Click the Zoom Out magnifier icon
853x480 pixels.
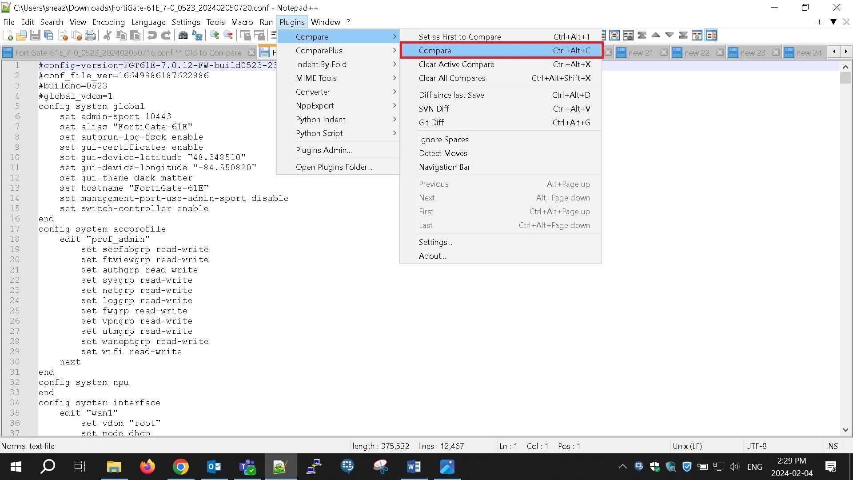[x=228, y=36]
